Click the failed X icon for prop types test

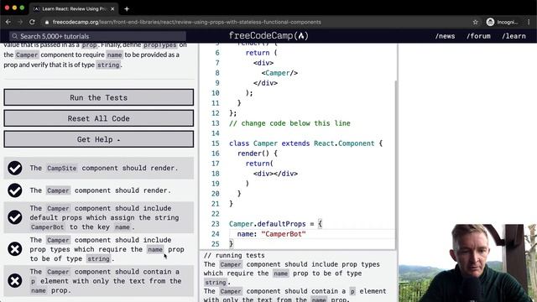click(15, 249)
